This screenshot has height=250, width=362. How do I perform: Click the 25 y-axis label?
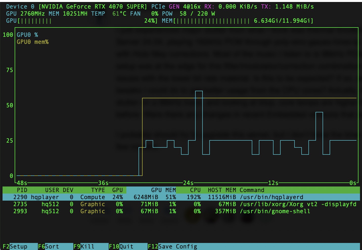[10, 141]
